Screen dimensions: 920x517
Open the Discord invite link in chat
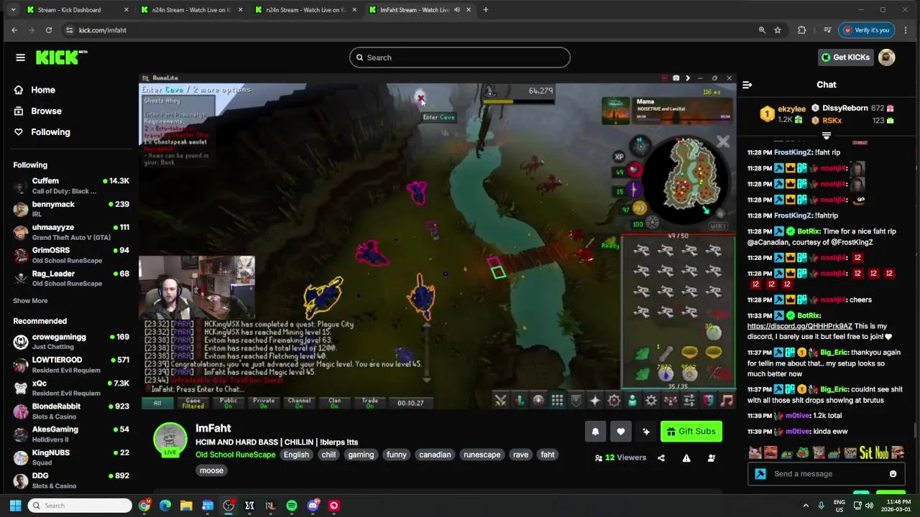point(799,326)
